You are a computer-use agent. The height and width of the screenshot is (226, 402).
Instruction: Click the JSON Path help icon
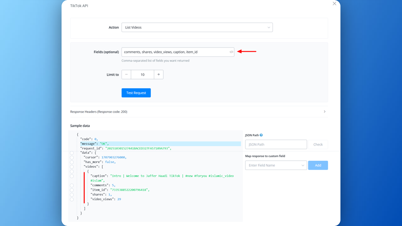pyautogui.click(x=261, y=135)
